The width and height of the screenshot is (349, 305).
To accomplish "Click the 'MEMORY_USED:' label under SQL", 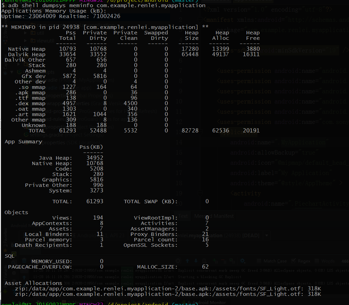I will click(x=52, y=261).
